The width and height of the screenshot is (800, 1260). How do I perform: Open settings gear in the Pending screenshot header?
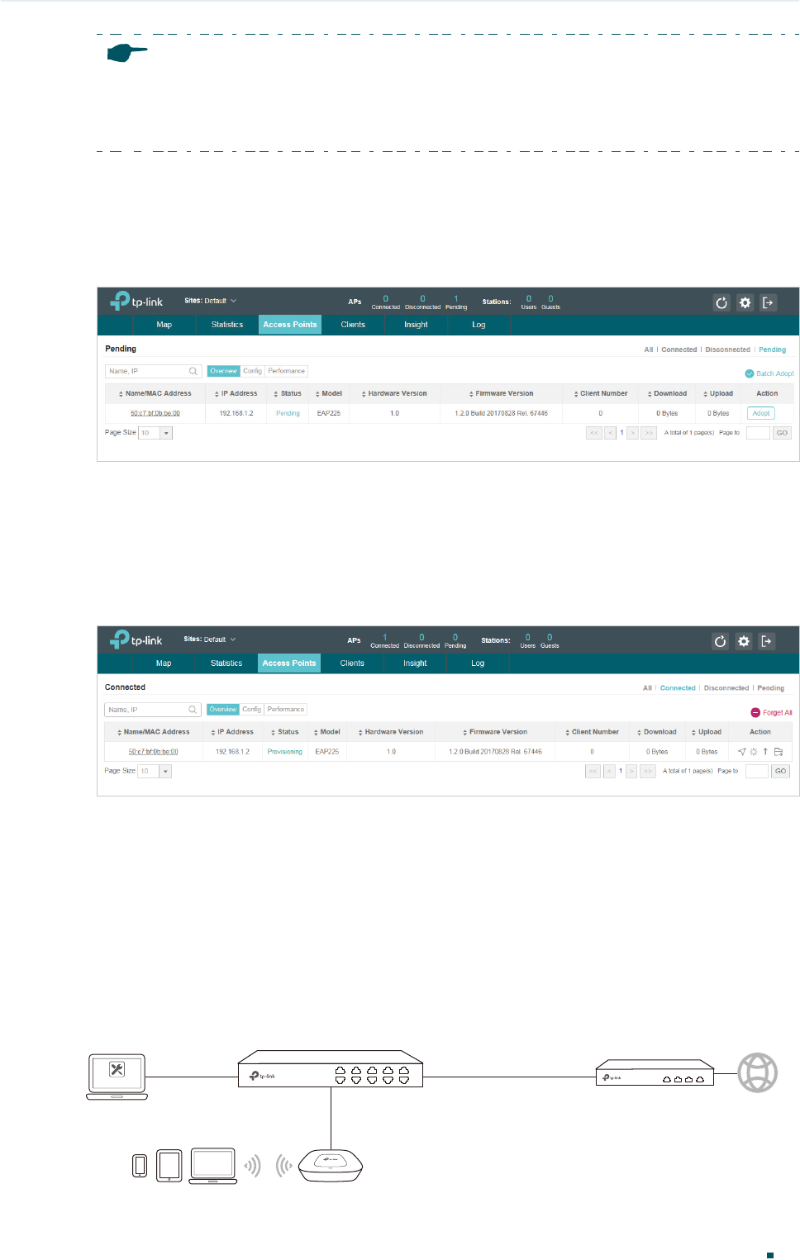click(x=745, y=302)
